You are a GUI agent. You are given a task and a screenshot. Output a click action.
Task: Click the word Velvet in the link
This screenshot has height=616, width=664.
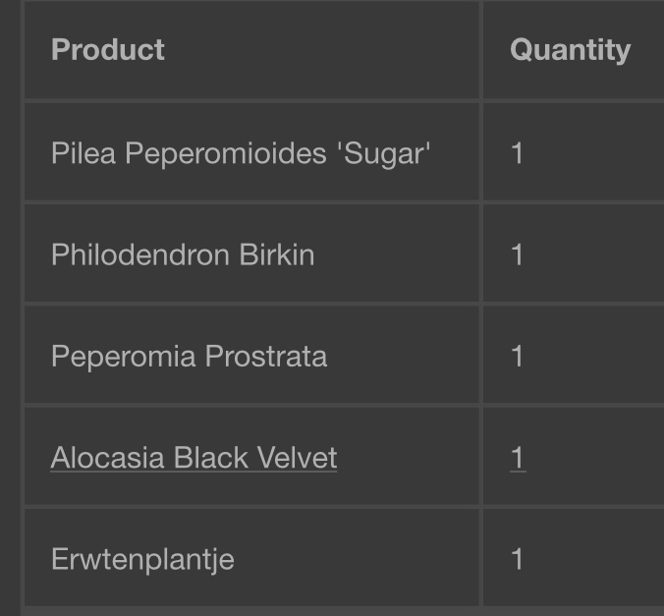click(x=297, y=458)
